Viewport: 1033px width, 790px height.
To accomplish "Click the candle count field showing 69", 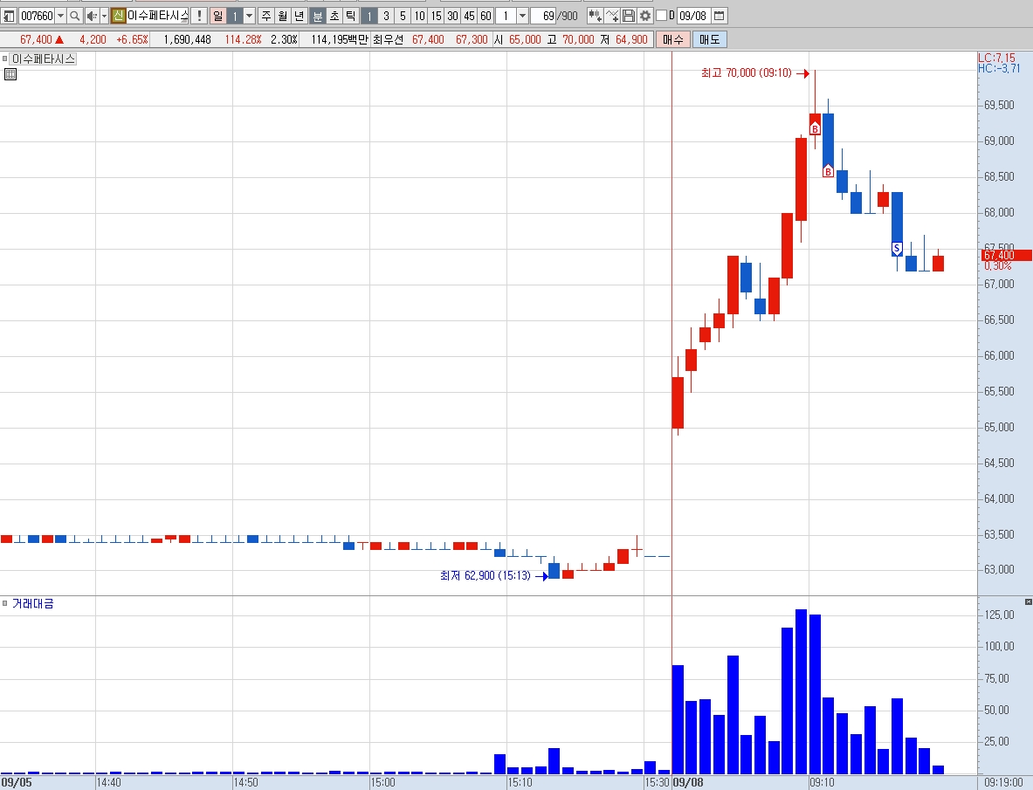I will tap(544, 16).
